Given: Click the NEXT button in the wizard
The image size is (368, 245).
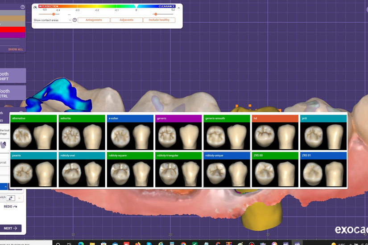Looking at the screenshot, I should click(x=11, y=228).
